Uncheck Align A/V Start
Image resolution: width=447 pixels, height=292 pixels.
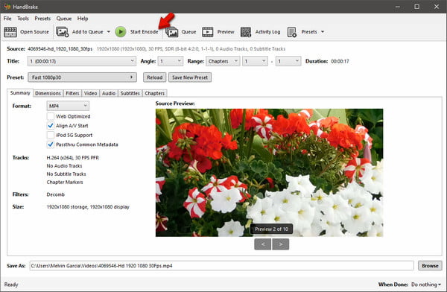(x=51, y=126)
